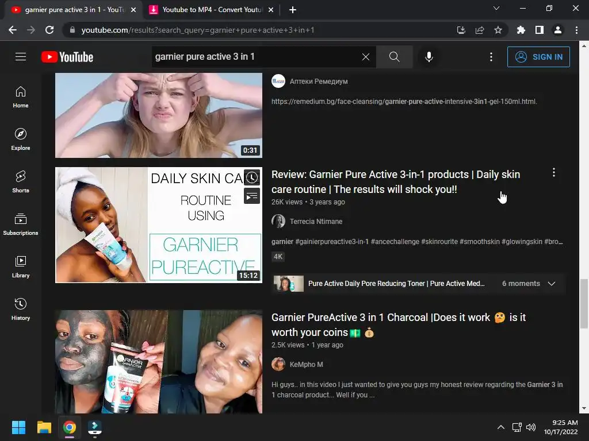
Task: Open Chrome three-dot menu
Action: click(x=576, y=30)
